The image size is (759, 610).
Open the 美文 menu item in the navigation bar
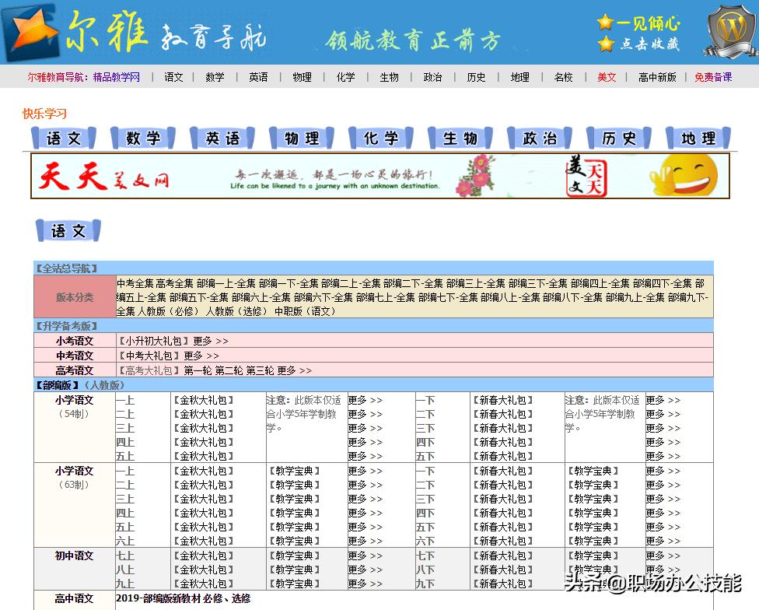607,77
